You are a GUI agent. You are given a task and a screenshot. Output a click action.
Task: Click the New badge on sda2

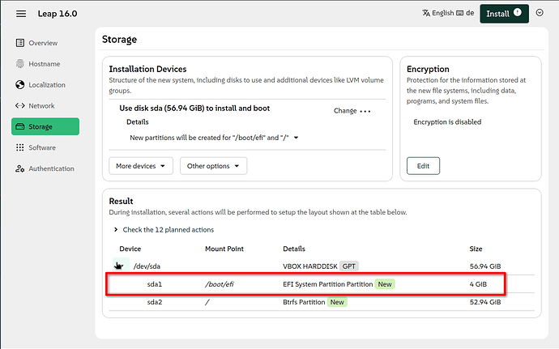pyautogui.click(x=337, y=302)
